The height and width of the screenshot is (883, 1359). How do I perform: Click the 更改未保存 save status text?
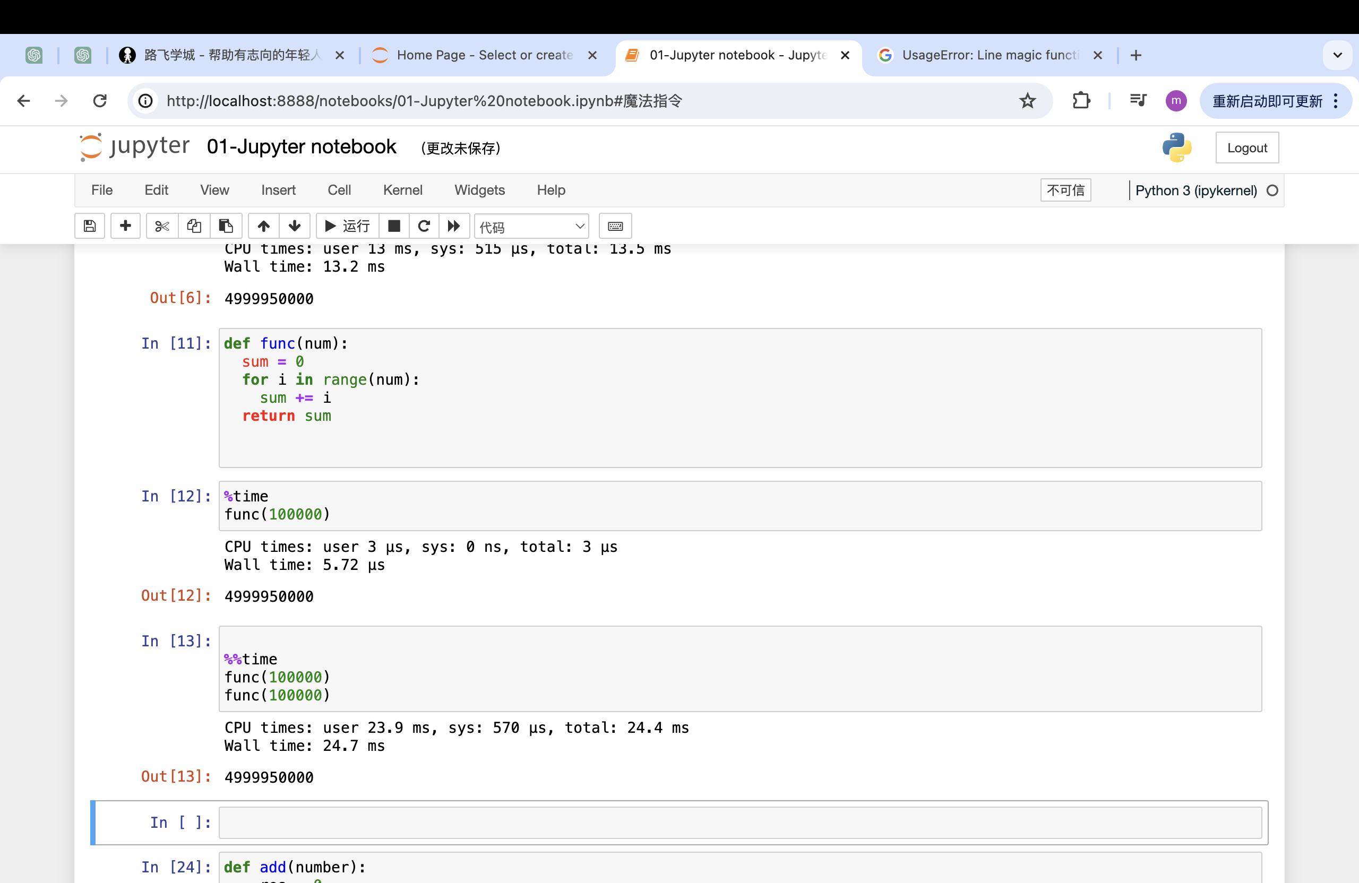(460, 149)
